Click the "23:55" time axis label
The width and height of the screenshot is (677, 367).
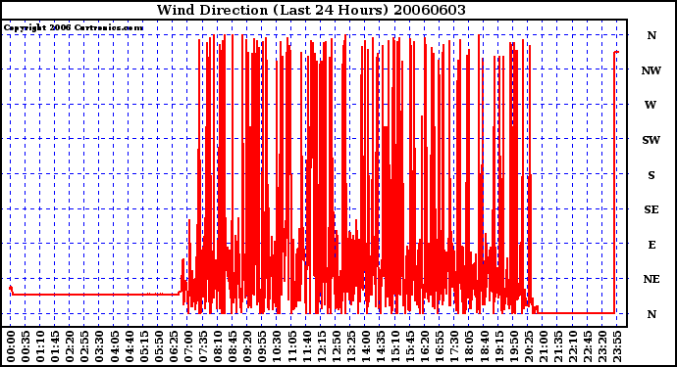(x=617, y=346)
